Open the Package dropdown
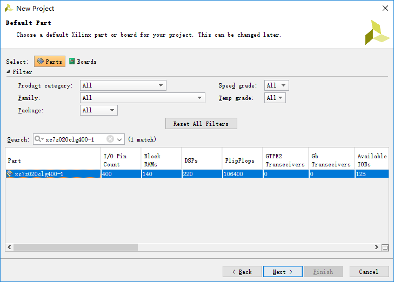The image size is (394, 282). (99, 110)
